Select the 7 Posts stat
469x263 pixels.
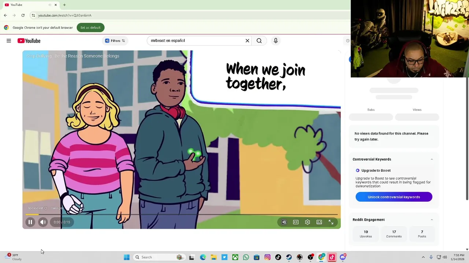click(x=422, y=234)
